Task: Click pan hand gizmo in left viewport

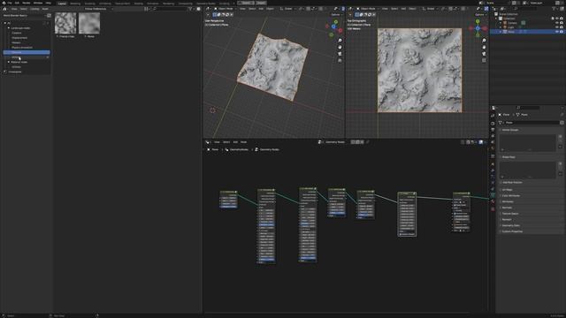Action: click(340, 47)
